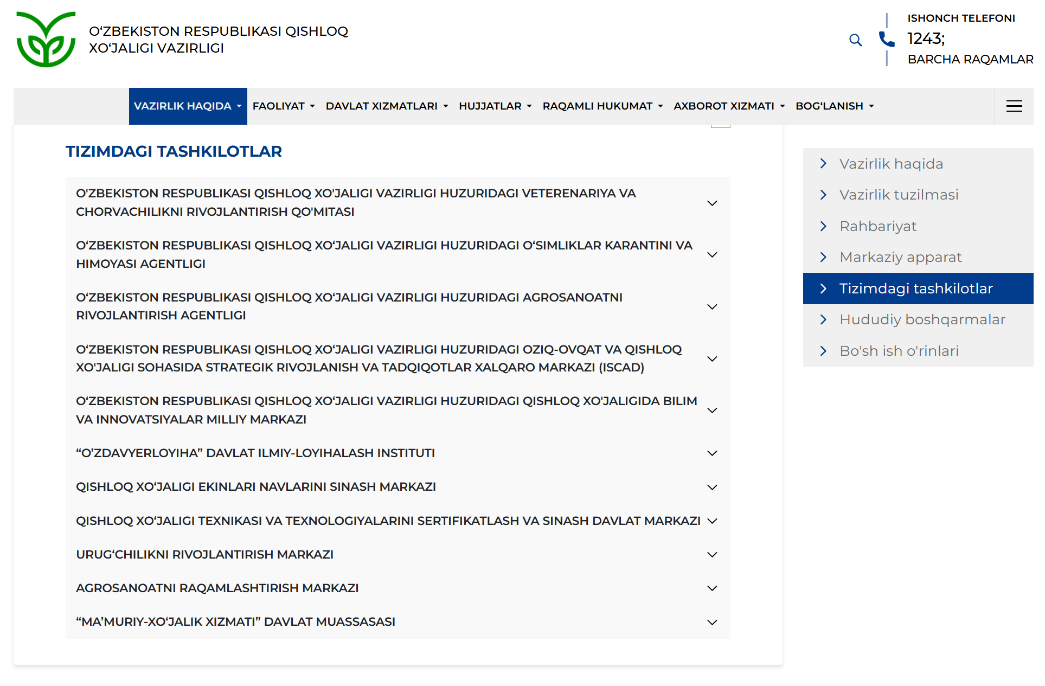Open the Faoliyat menu
The height and width of the screenshot is (686, 1045).
point(283,106)
